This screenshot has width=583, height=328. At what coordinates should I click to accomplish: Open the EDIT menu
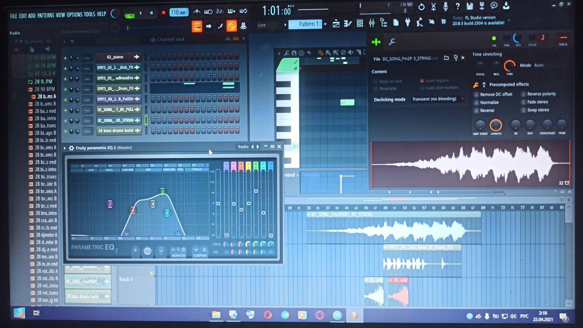point(23,15)
